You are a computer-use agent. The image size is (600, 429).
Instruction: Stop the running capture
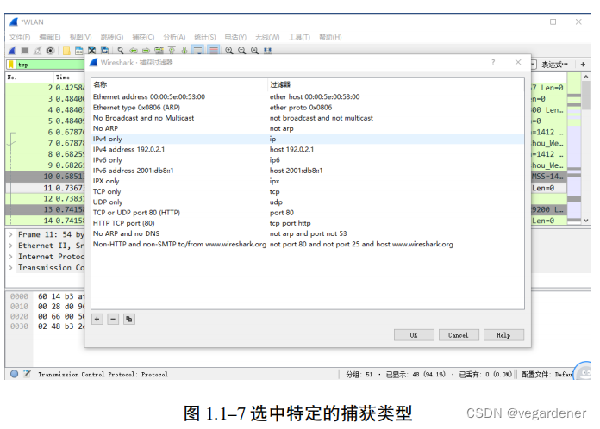[25, 51]
